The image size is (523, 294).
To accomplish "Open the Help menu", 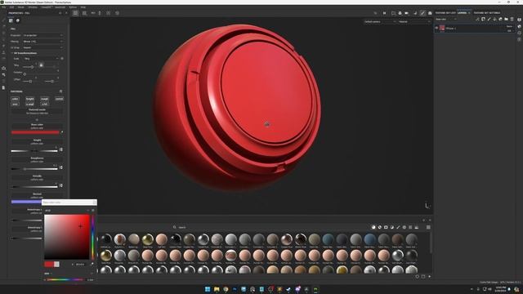I will pos(83,7).
